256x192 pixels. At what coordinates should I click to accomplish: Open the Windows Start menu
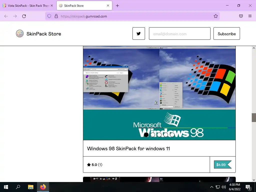point(6,187)
